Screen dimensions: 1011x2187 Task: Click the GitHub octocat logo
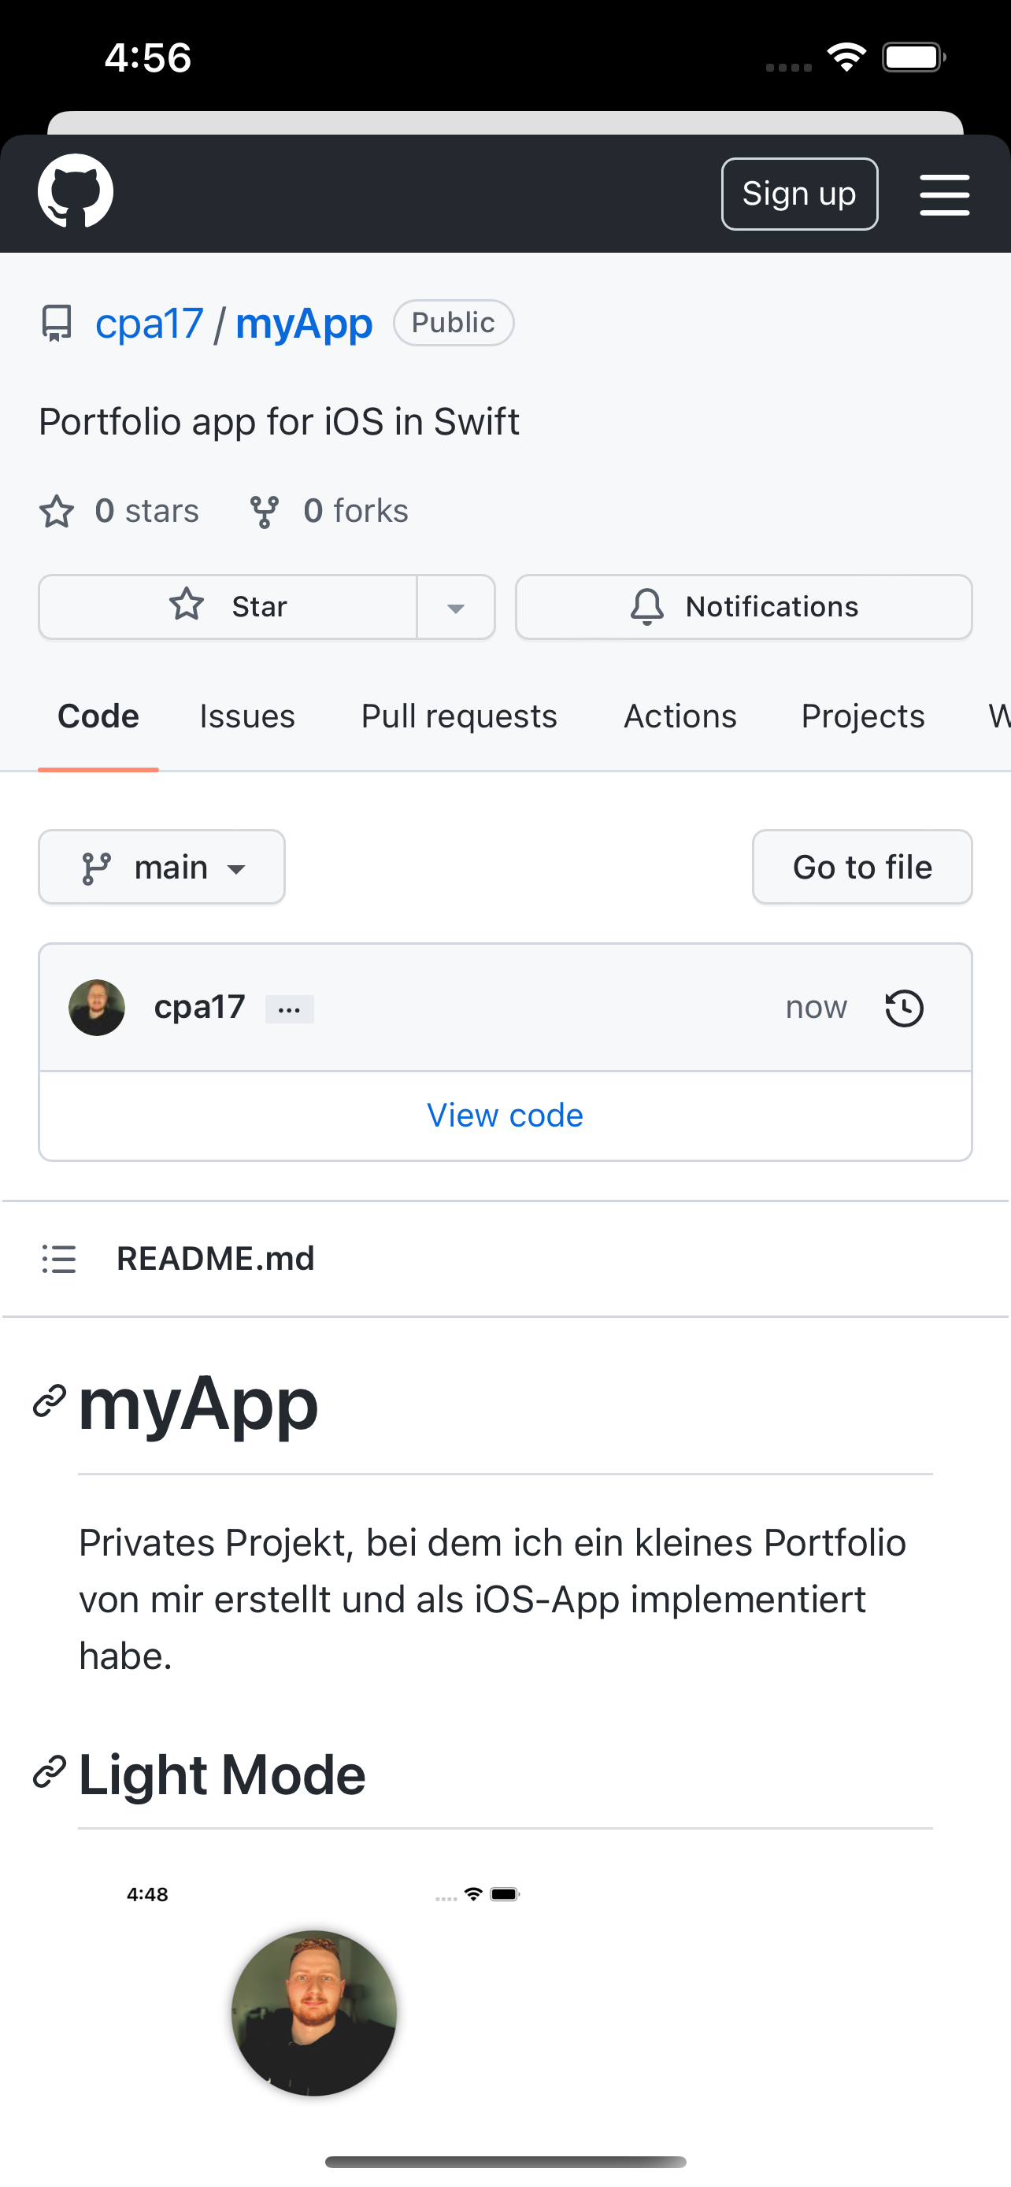pos(76,192)
